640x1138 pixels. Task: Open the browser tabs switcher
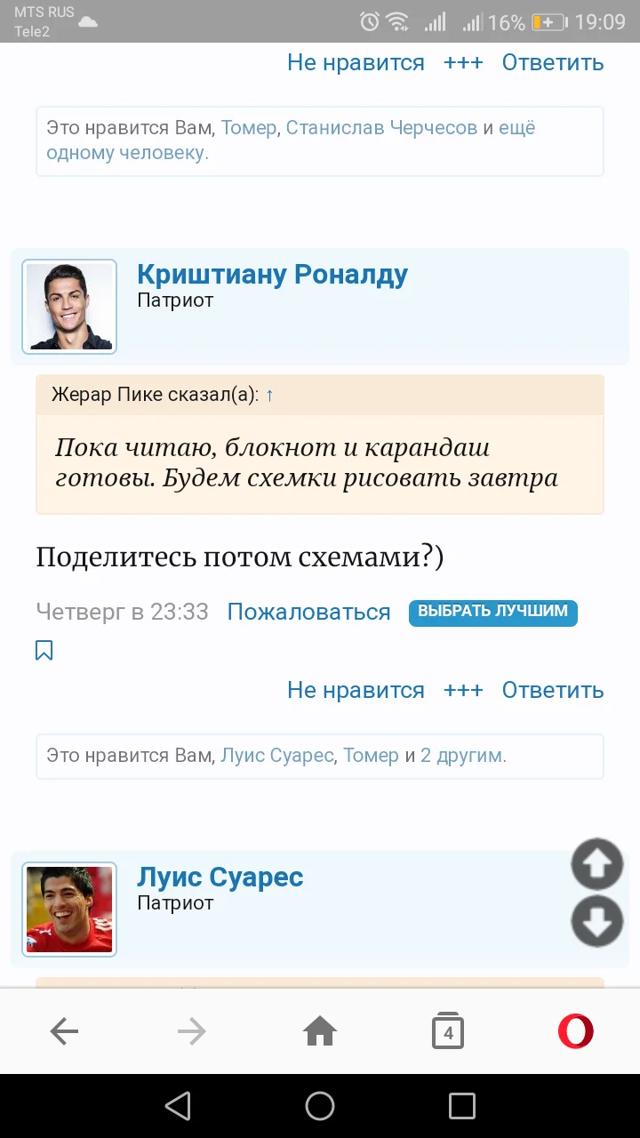(x=448, y=1031)
